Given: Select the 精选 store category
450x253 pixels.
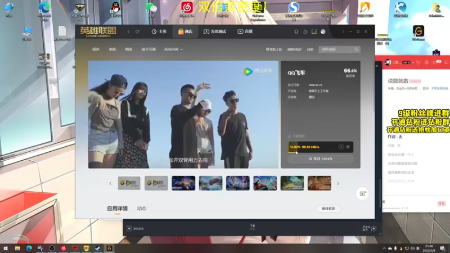Looking at the screenshot, I should 96,49.
